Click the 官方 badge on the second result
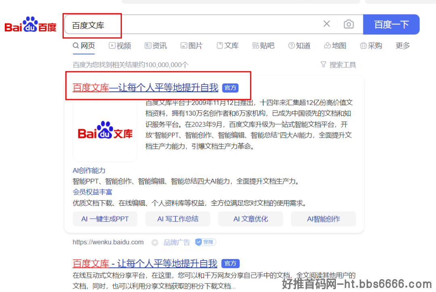Viewport: 436px width, 292px height. 231,263
